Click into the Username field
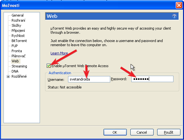This screenshot has width=184, height=140. click(x=89, y=79)
